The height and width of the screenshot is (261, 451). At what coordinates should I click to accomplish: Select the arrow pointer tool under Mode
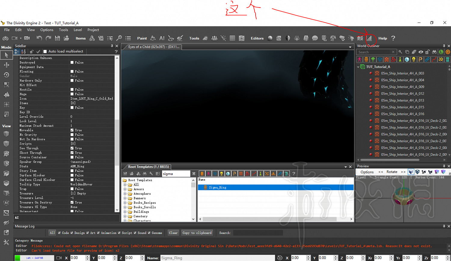(x=6, y=55)
